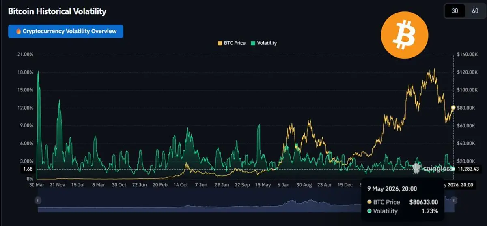Click the 18.00% y-axis label
The image size is (487, 226).
[25, 72]
